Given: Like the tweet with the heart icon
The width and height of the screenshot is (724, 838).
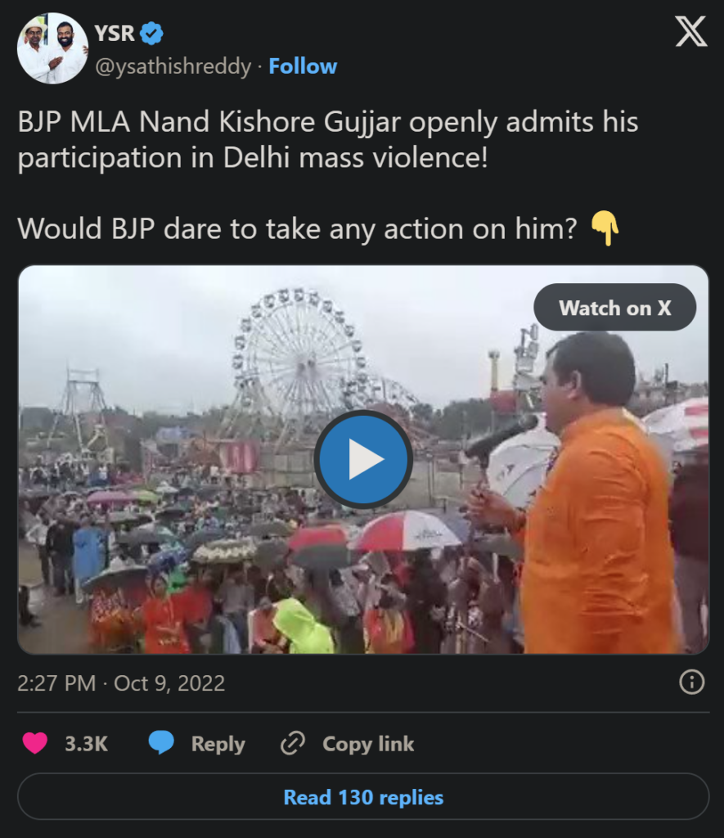Looking at the screenshot, I should [34, 743].
